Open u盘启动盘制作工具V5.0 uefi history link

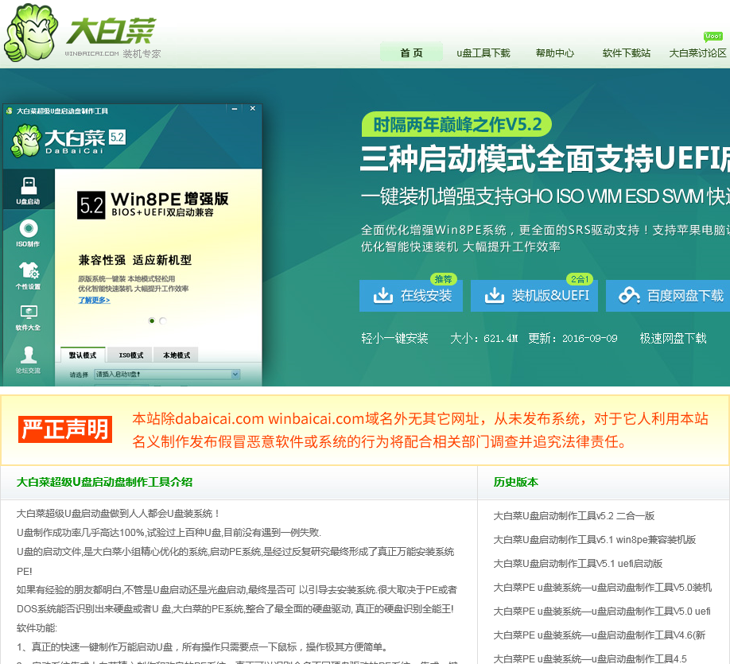[x=602, y=611]
